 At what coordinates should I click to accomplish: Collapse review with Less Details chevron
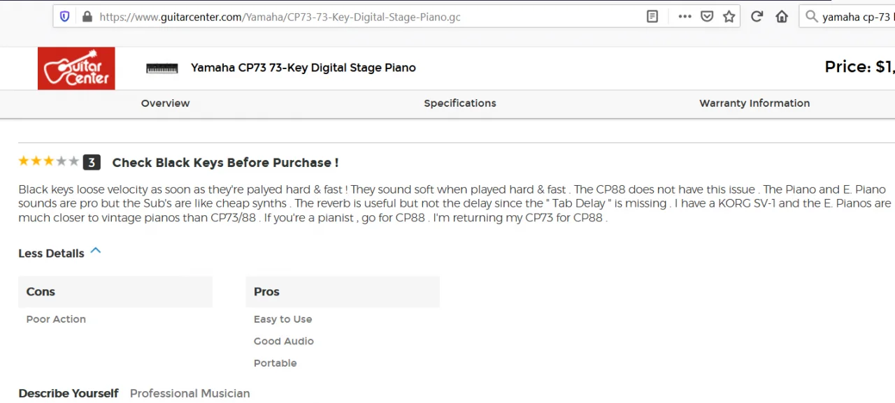pyautogui.click(x=96, y=251)
